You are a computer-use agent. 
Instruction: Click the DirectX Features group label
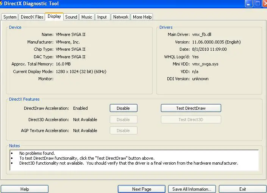point(24,99)
